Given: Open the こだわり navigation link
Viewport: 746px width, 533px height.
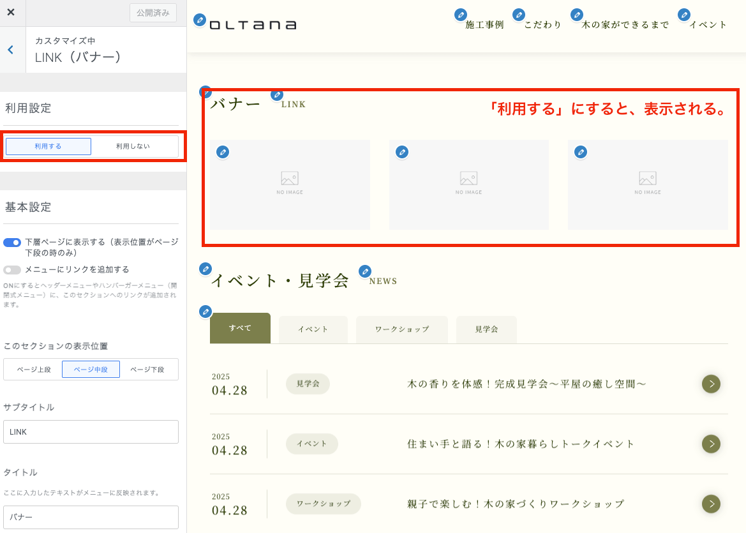Looking at the screenshot, I should [542, 25].
